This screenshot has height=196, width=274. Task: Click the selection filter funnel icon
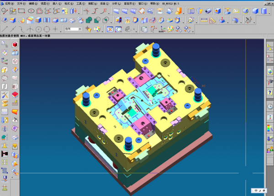click(88, 29)
